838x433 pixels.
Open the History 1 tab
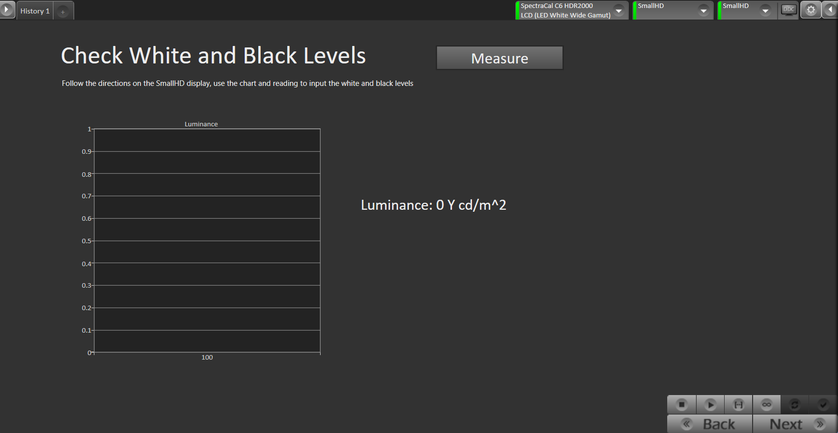click(x=35, y=11)
